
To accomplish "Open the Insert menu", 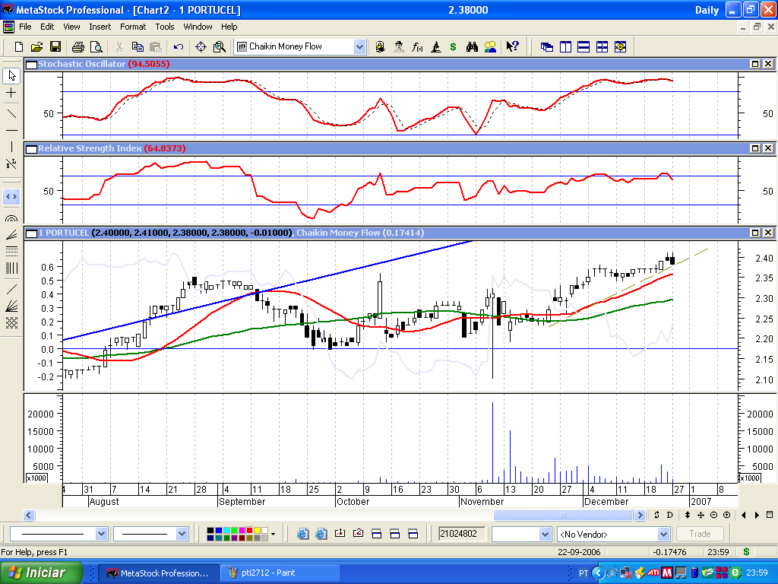I will (100, 27).
